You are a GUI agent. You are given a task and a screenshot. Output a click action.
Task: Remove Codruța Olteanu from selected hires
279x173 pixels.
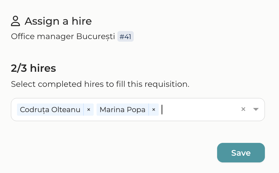[89, 110]
